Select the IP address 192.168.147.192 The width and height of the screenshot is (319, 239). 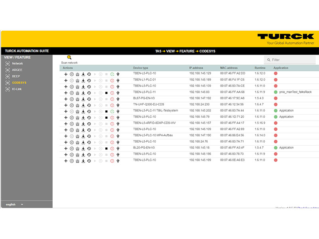coord(200,98)
